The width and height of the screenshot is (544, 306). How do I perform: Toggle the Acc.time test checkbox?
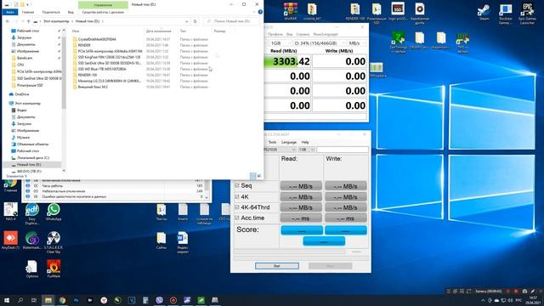click(x=237, y=218)
